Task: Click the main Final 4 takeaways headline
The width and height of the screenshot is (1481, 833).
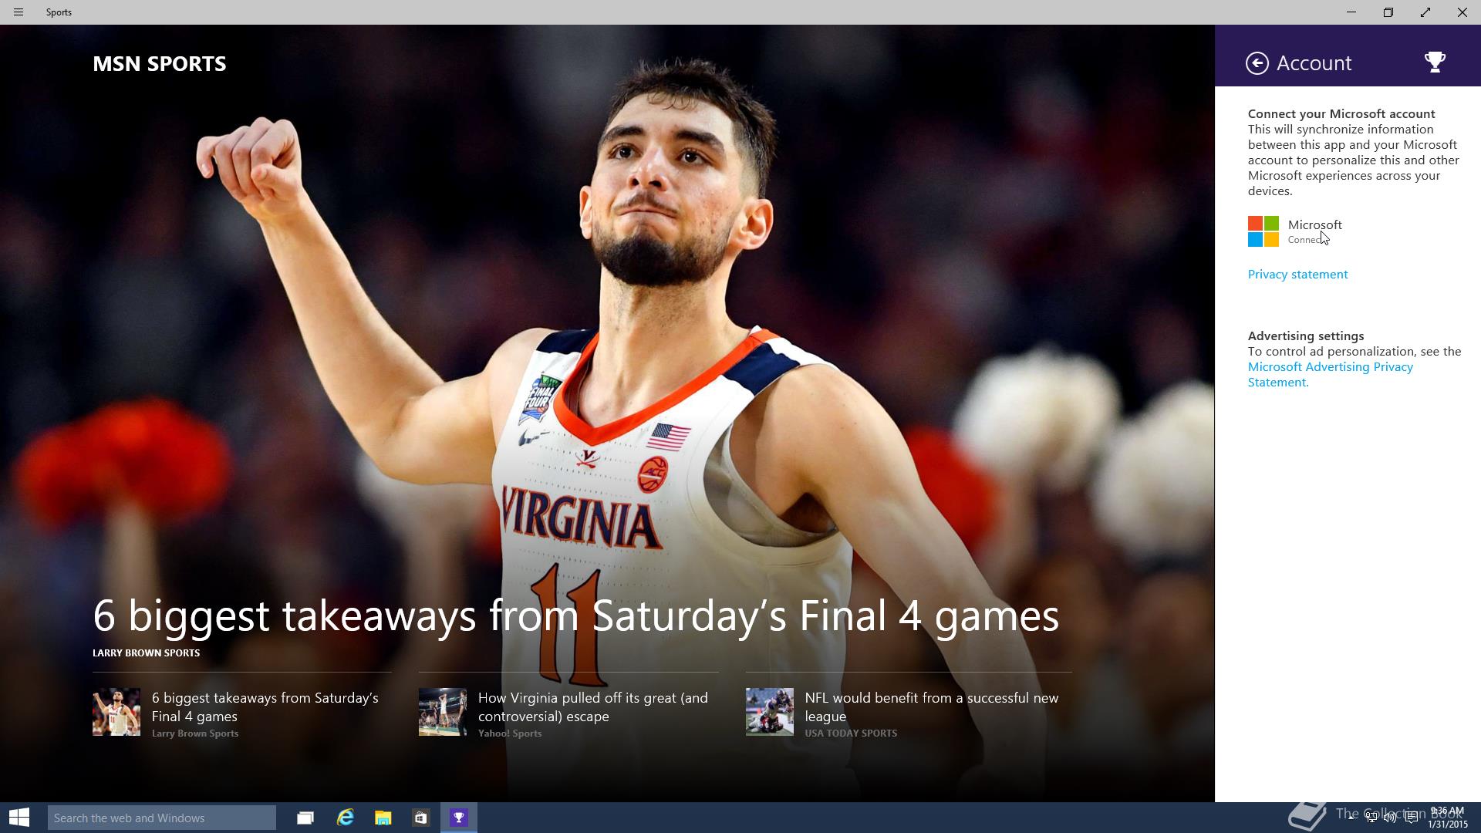Action: point(575,615)
